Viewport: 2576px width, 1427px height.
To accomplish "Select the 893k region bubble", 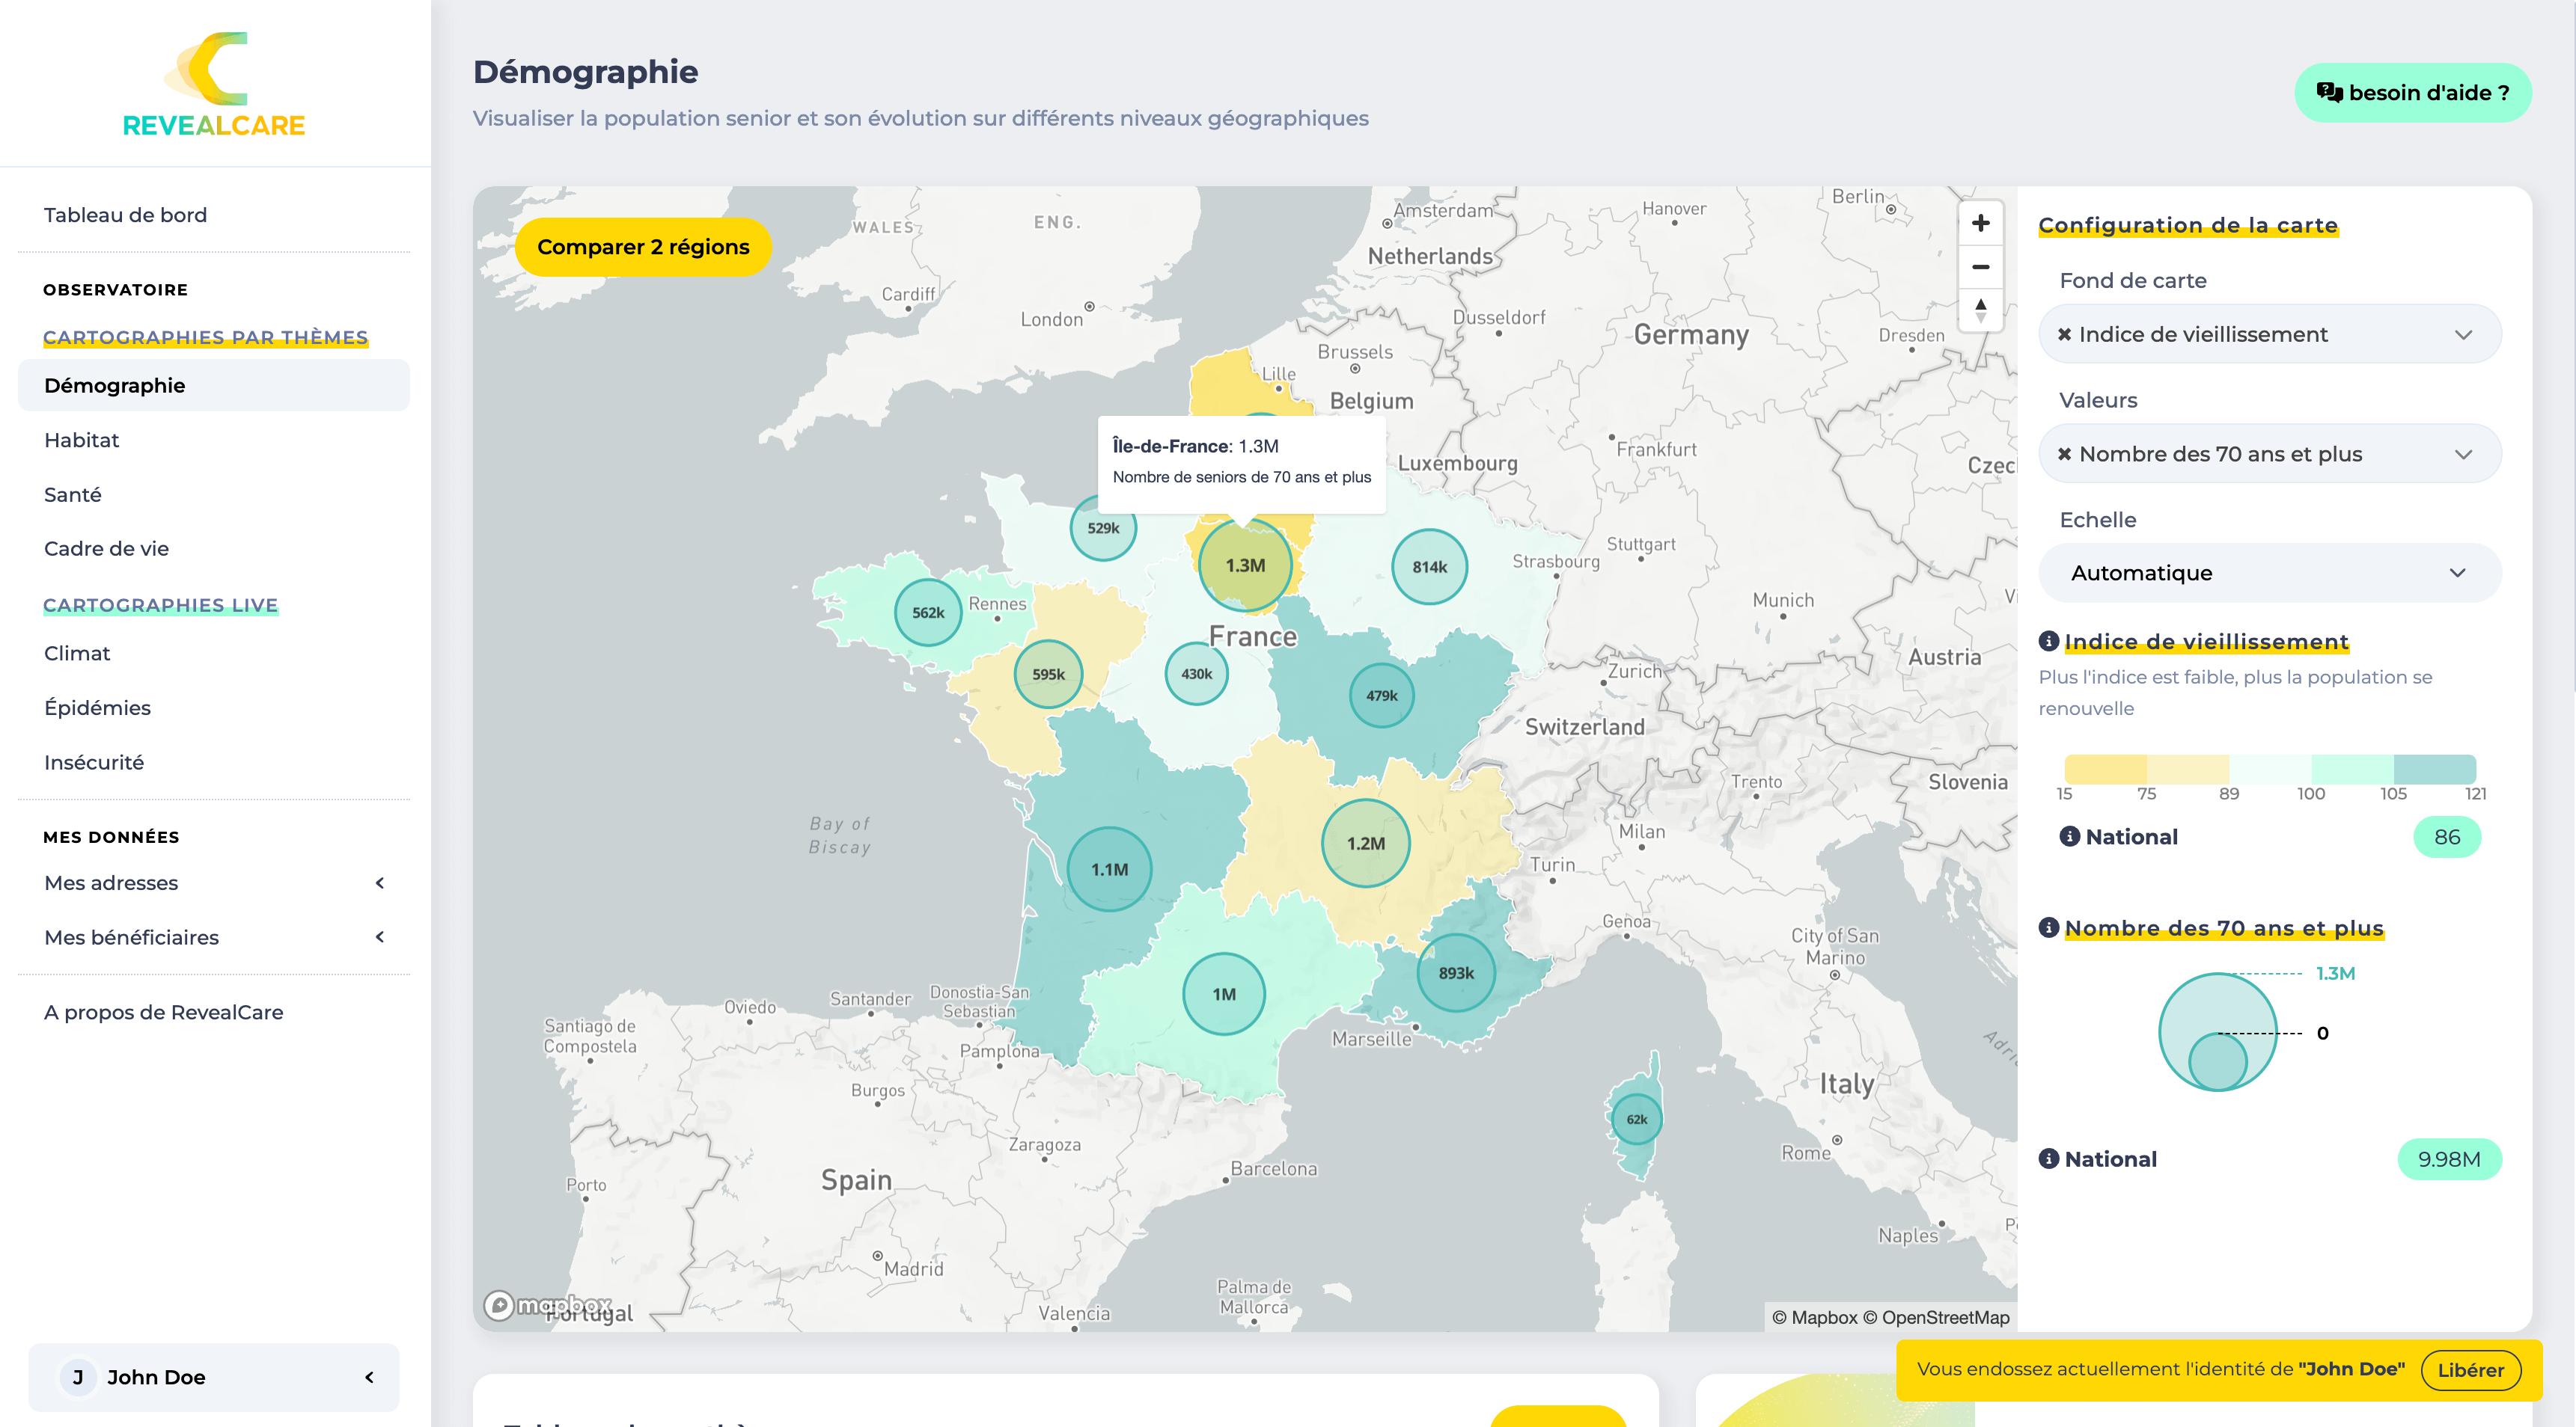I will (1456, 973).
